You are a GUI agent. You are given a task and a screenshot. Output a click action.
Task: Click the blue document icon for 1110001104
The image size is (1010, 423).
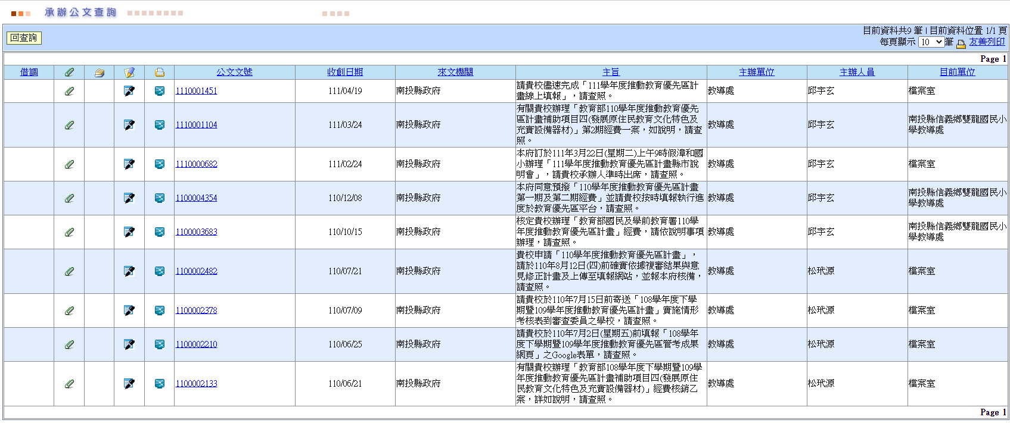click(x=160, y=125)
